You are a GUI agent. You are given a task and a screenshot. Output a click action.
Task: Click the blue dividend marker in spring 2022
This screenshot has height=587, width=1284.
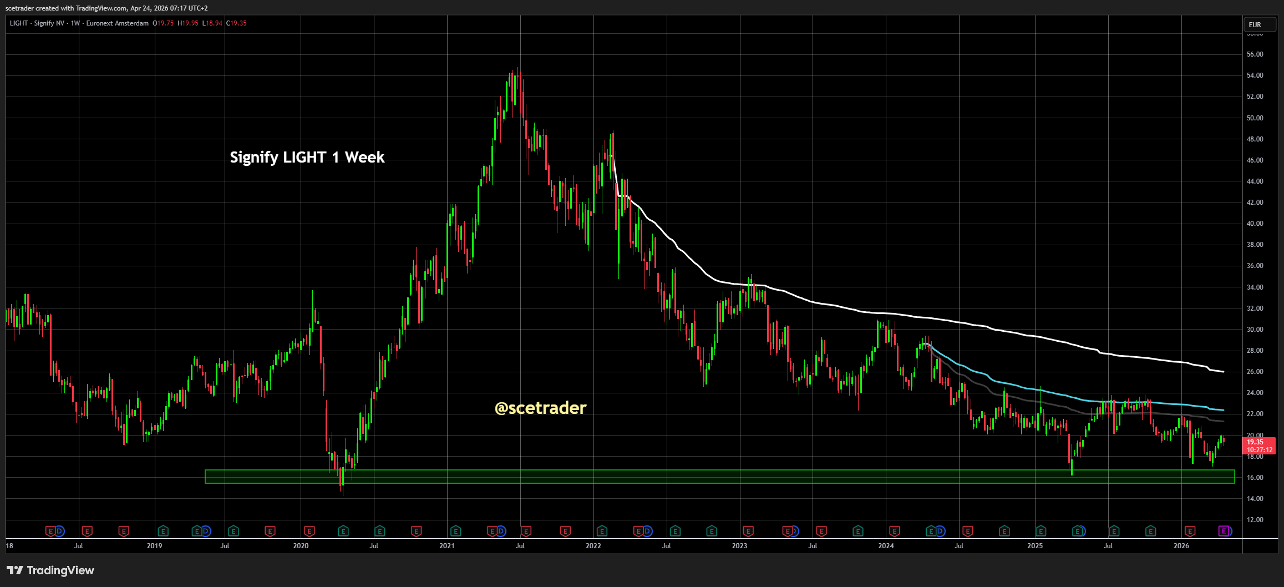647,532
